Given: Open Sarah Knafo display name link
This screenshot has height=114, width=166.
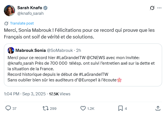Looking at the screenshot, I should [x=30, y=8].
